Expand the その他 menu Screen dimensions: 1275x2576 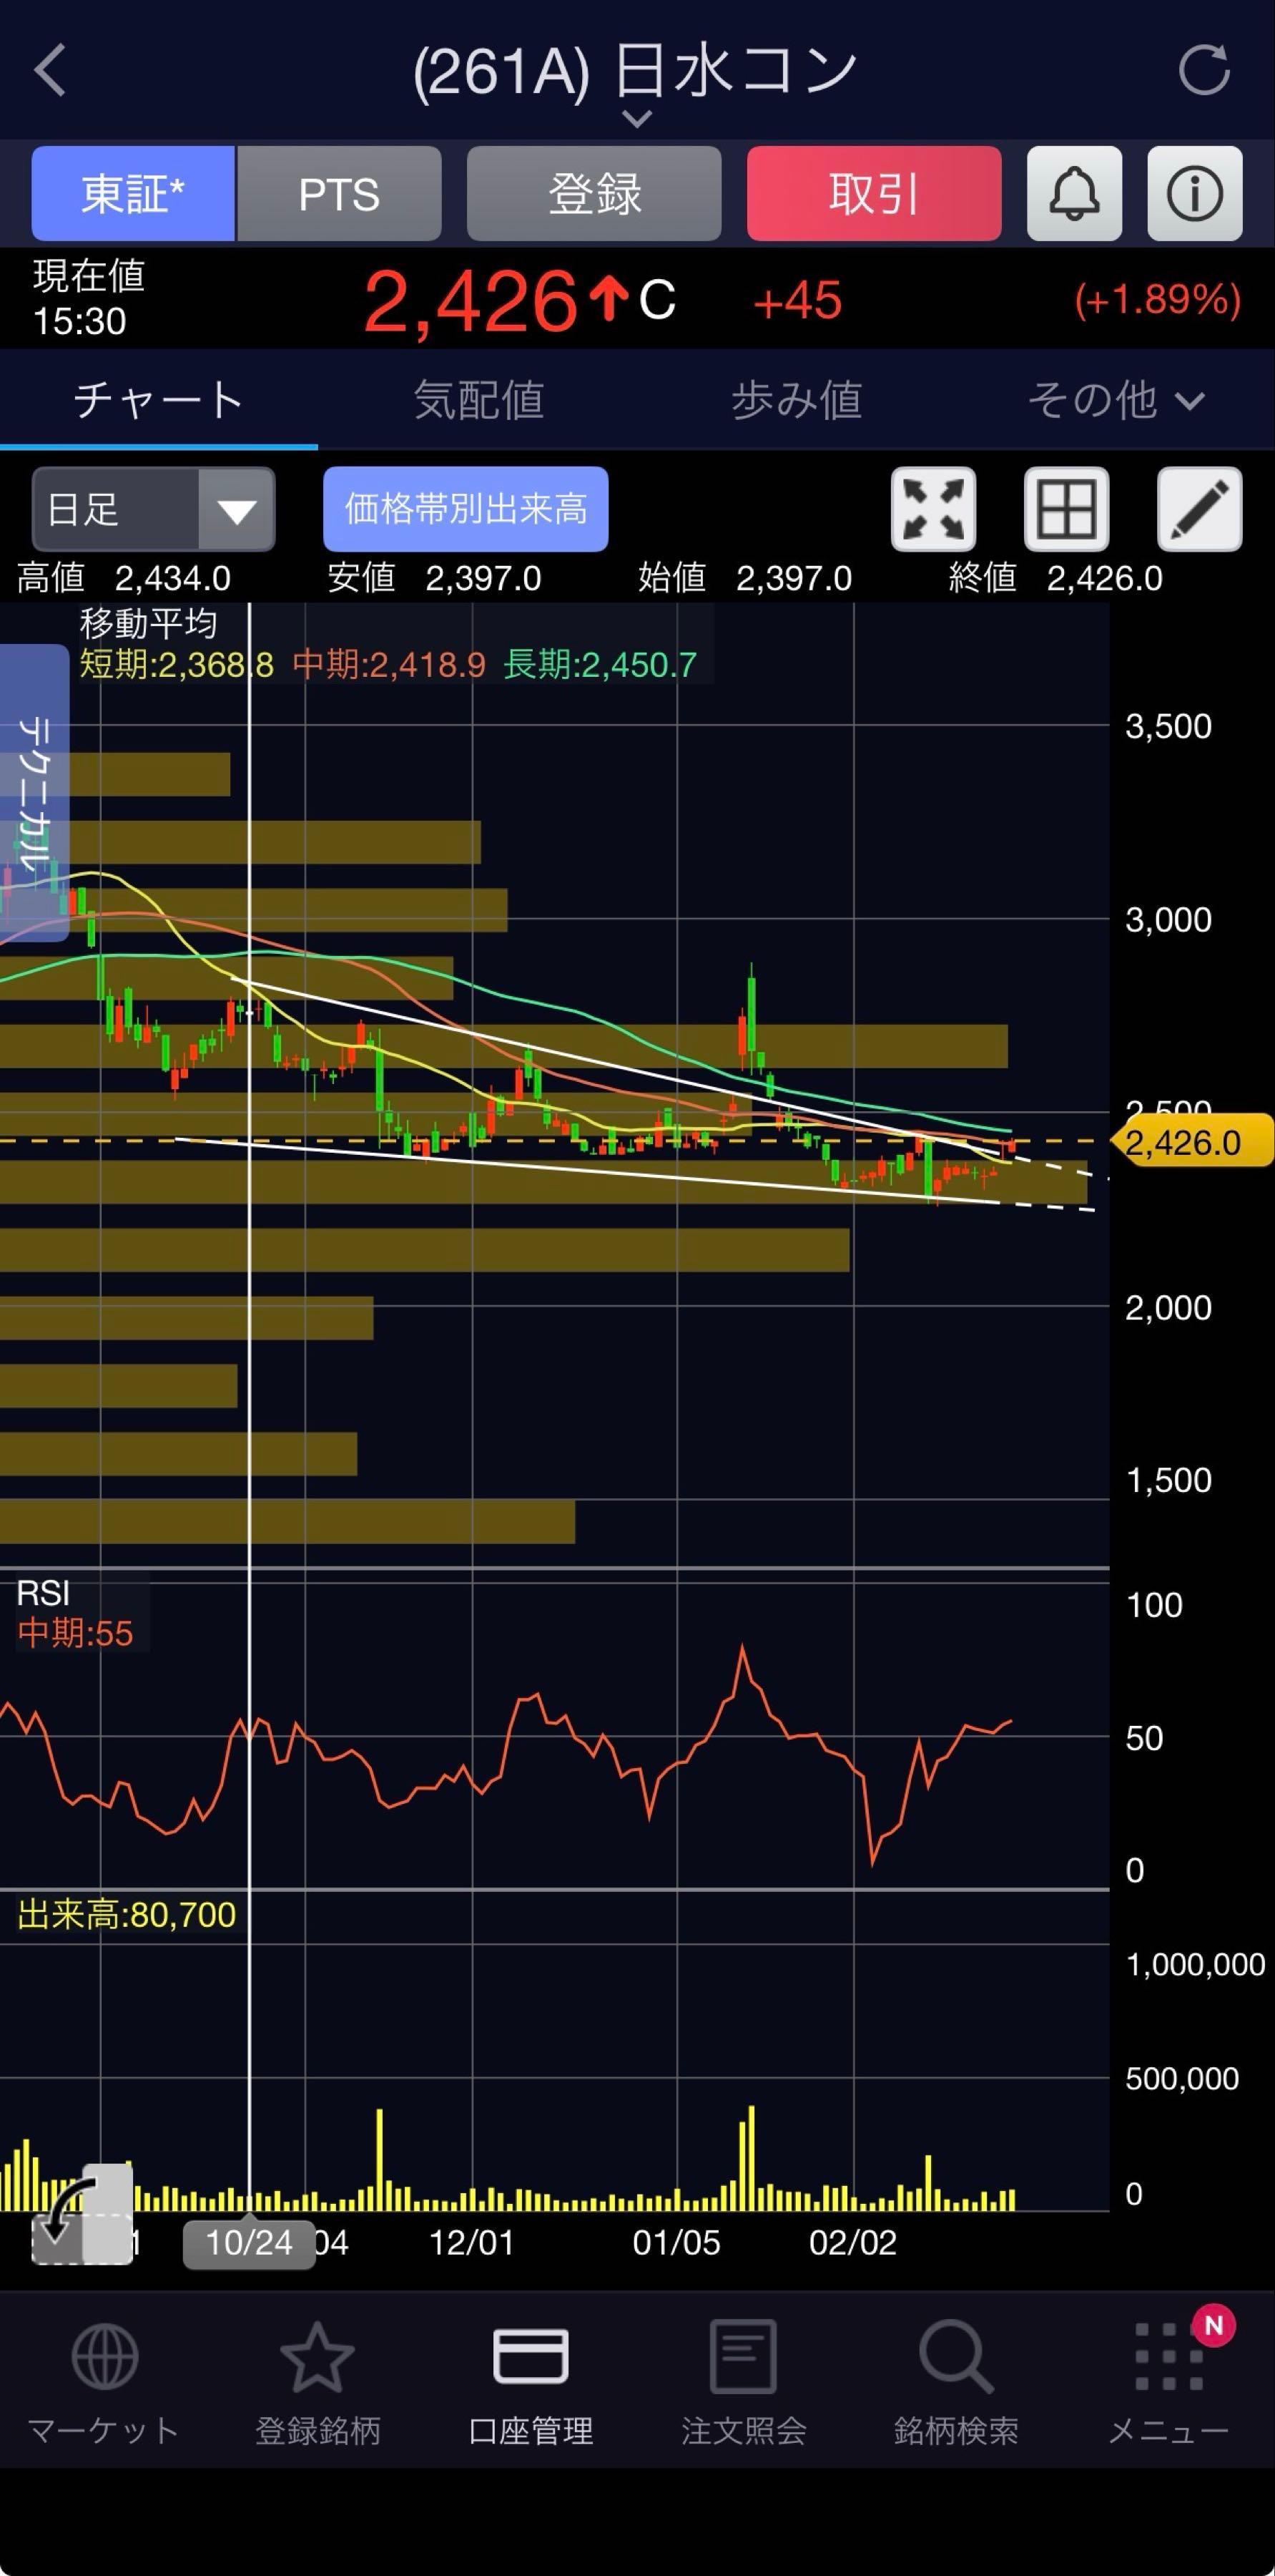point(1115,400)
